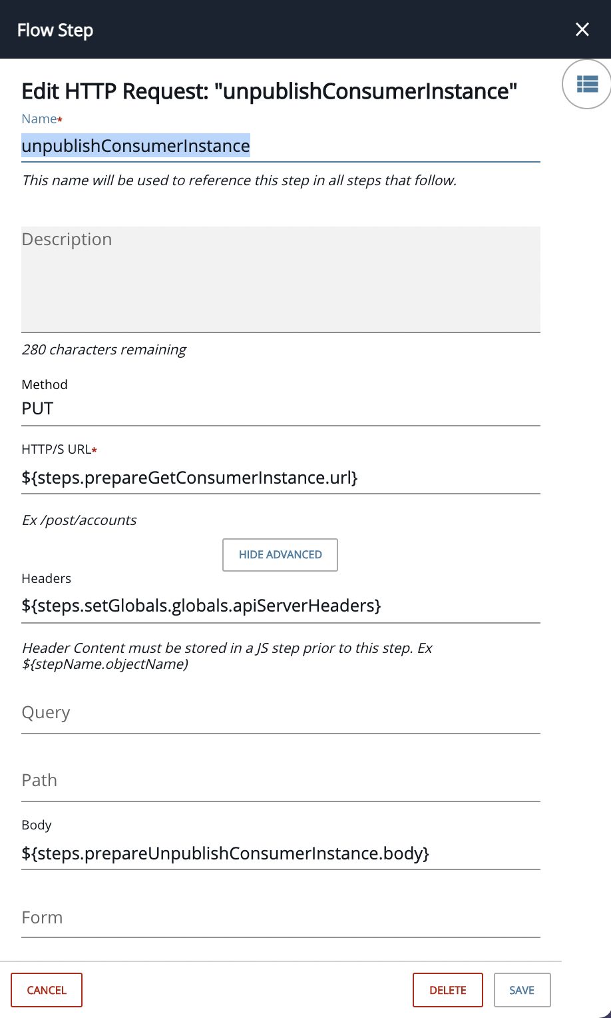Focus the Query input field
Image resolution: width=611 pixels, height=1018 pixels.
click(280, 713)
